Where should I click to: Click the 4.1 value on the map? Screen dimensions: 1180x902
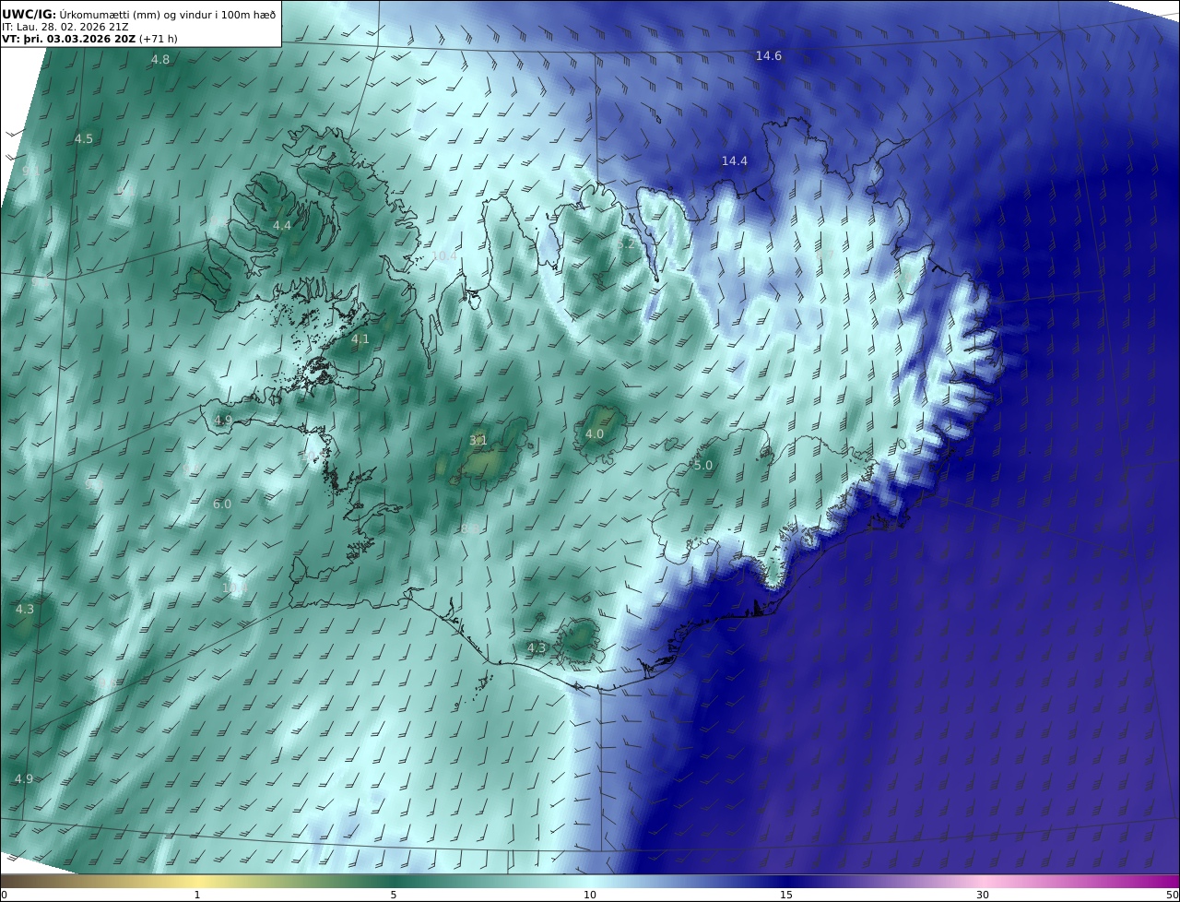[x=360, y=339]
